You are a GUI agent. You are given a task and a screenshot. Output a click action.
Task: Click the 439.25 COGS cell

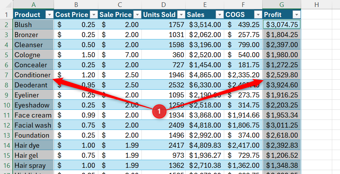(x=243, y=25)
